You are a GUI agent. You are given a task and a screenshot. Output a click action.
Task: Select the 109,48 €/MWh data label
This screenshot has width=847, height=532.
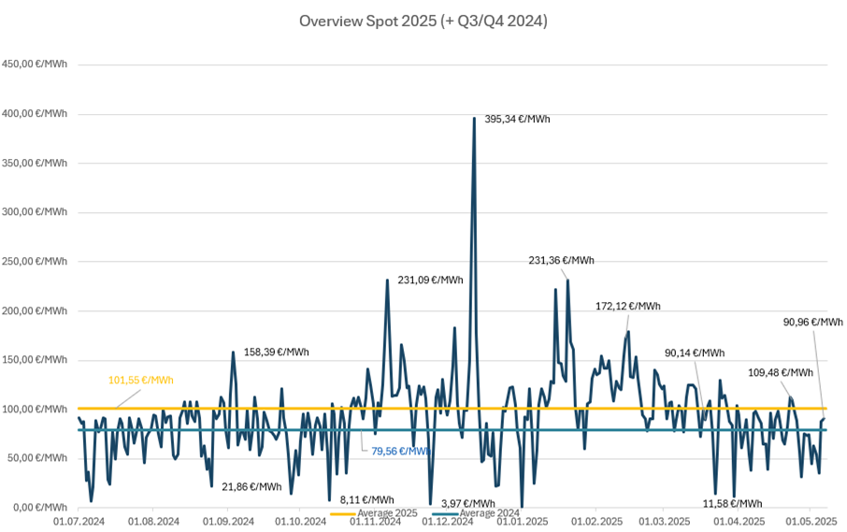781,372
